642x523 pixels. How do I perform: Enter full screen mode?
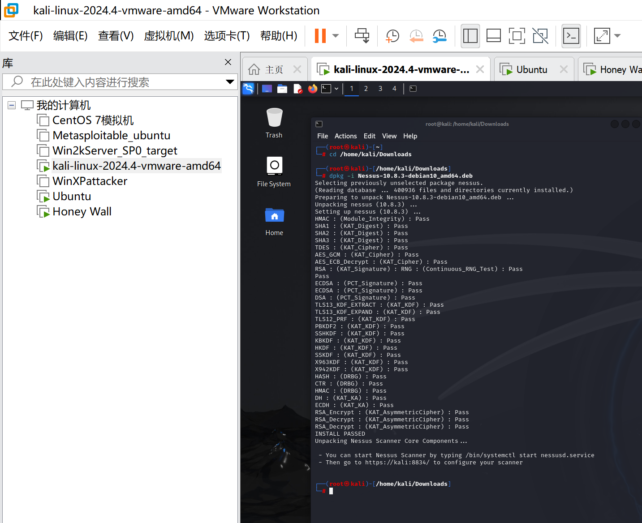pyautogui.click(x=517, y=36)
